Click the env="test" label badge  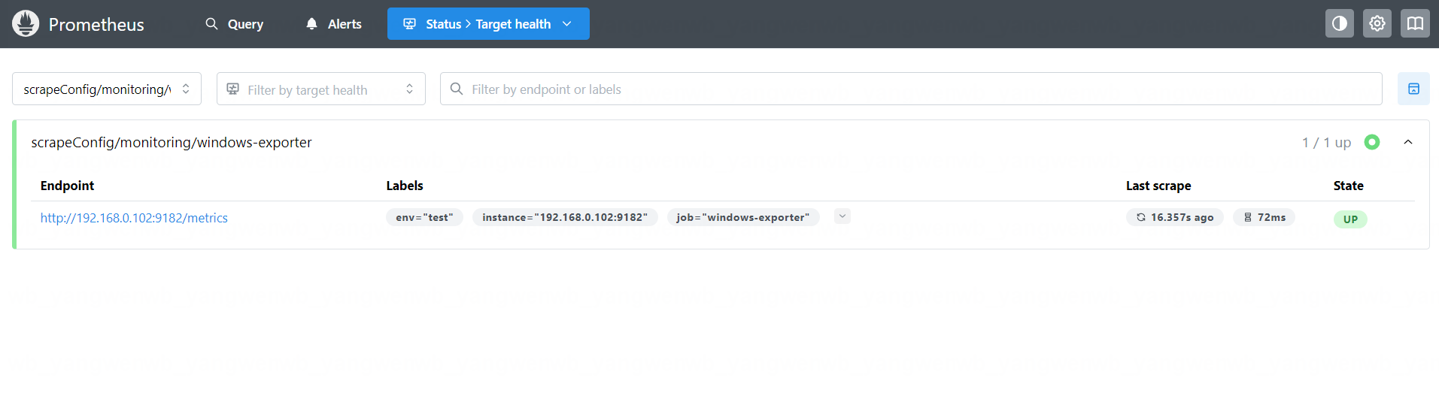pyautogui.click(x=424, y=217)
